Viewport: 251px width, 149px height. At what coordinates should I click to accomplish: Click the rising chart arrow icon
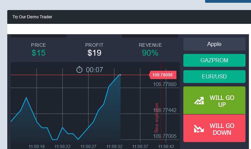click(x=199, y=101)
